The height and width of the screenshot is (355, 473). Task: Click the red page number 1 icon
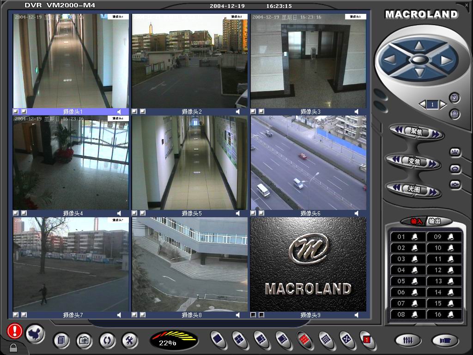[367, 340]
